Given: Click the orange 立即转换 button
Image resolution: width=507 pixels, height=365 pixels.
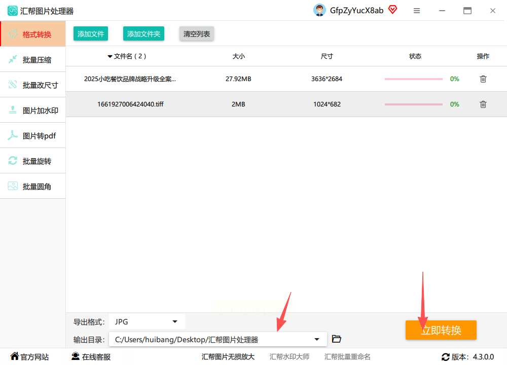Looking at the screenshot, I should click(441, 330).
